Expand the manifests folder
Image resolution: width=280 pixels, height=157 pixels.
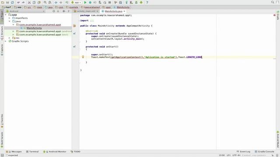point(10,18)
